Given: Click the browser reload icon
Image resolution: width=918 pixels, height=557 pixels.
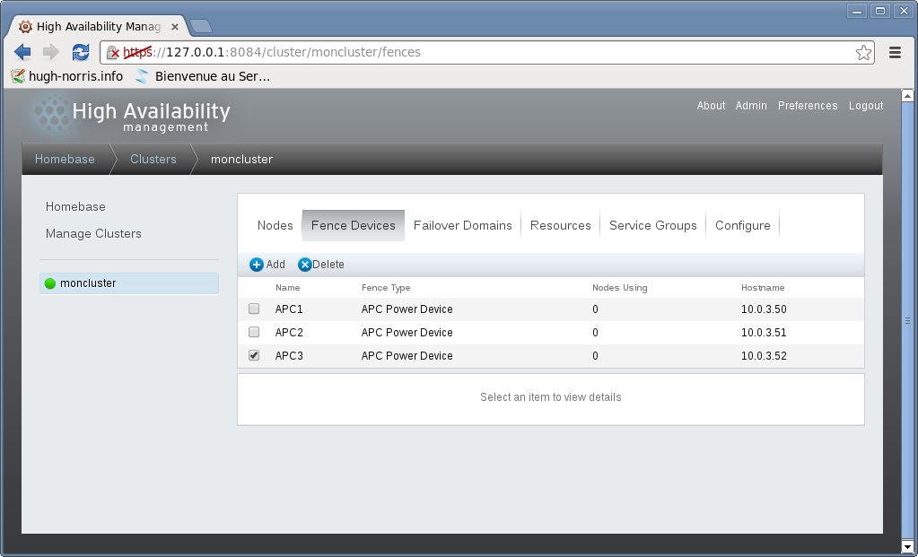Looking at the screenshot, I should (81, 52).
